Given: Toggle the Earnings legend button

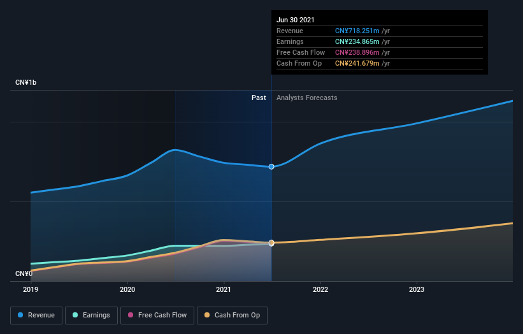Looking at the screenshot, I should [91, 316].
